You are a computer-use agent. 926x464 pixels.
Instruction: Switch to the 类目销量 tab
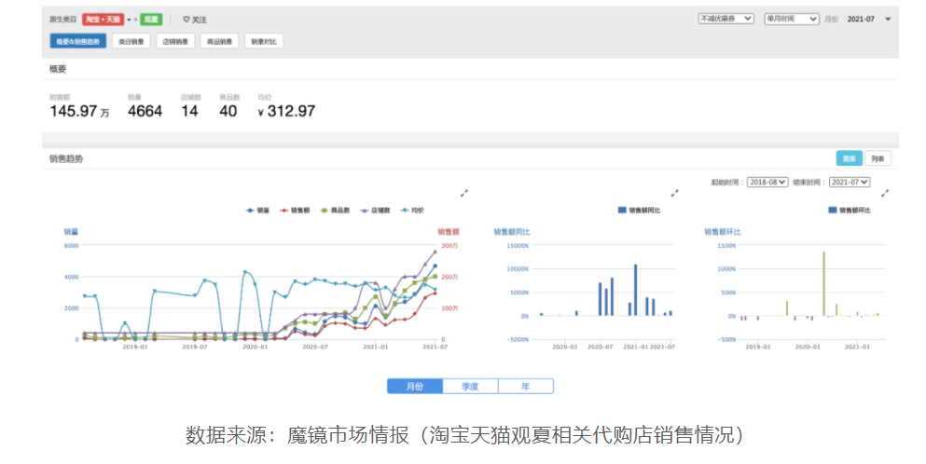point(131,41)
